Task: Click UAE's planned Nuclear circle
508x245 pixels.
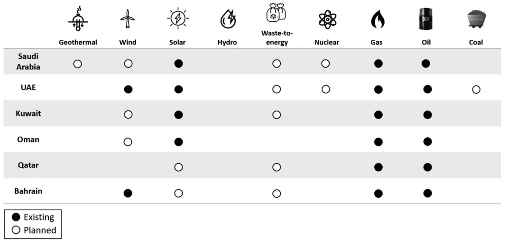Action: (x=326, y=89)
